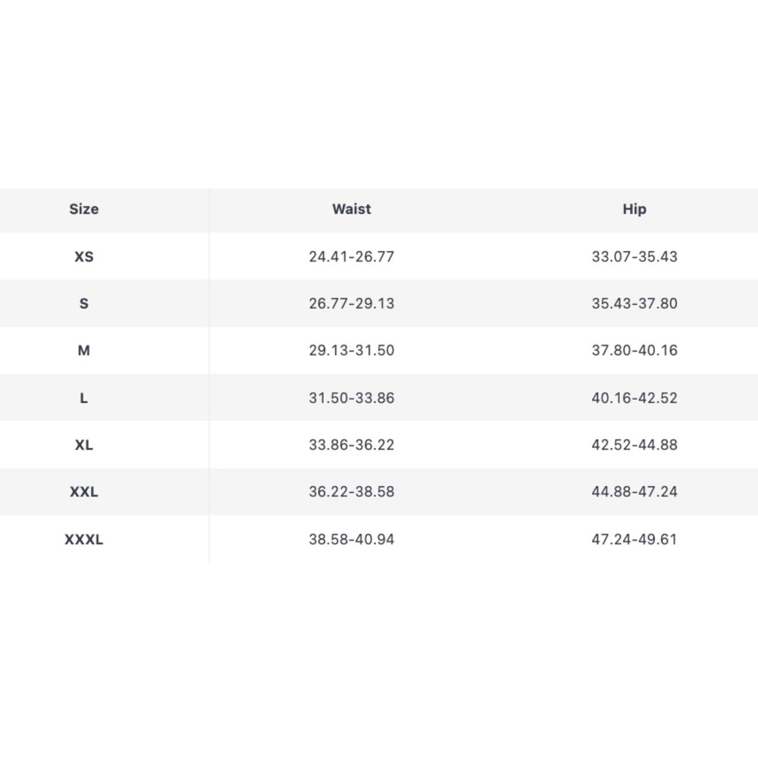Click waist value 26.77-29.13
The width and height of the screenshot is (758, 758).
[x=352, y=304]
